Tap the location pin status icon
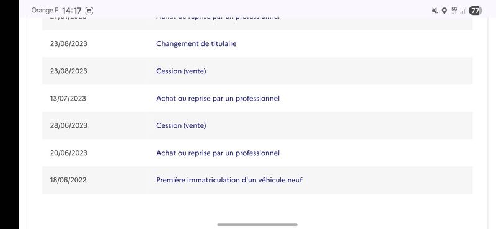 pyautogui.click(x=445, y=11)
